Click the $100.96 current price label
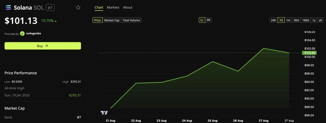This screenshot has width=326, height=123. 309,53
